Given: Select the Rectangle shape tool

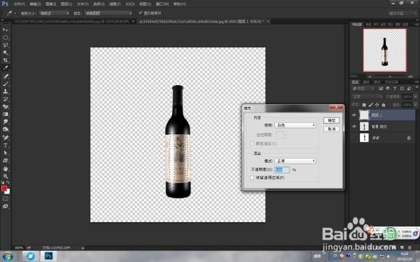Looking at the screenshot, I should [x=6, y=161].
